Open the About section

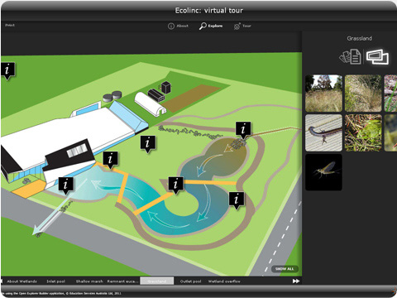pos(178,26)
